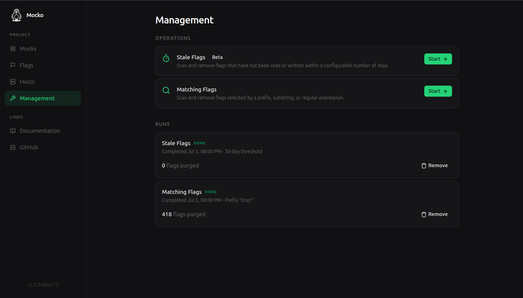Click trash icon on Matching Flags run

coord(424,214)
